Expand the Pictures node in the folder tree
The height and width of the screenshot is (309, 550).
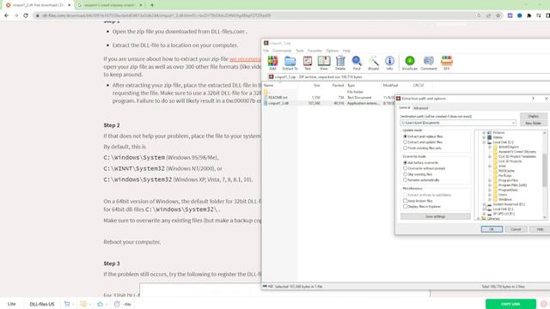click(484, 133)
